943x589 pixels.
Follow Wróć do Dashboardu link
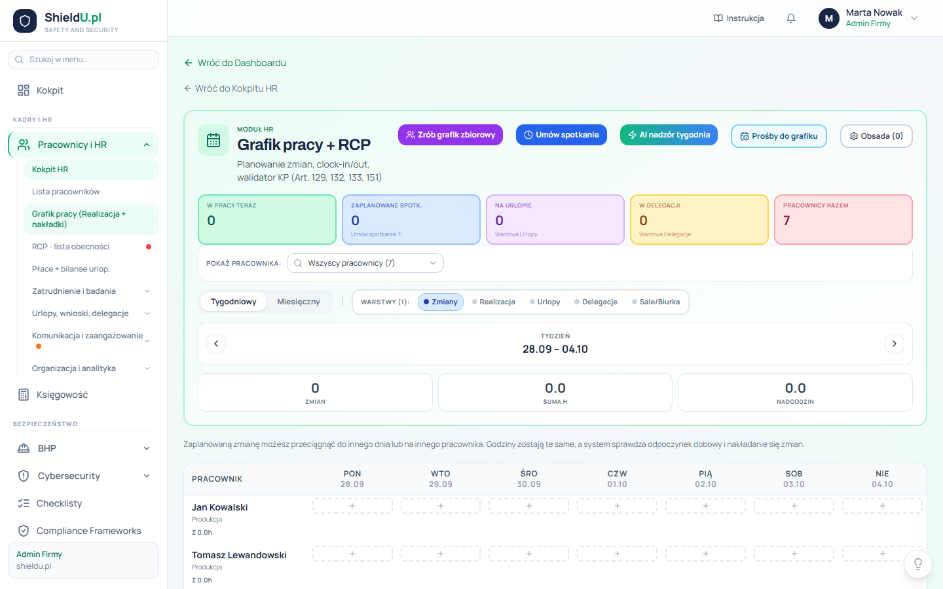click(x=235, y=63)
